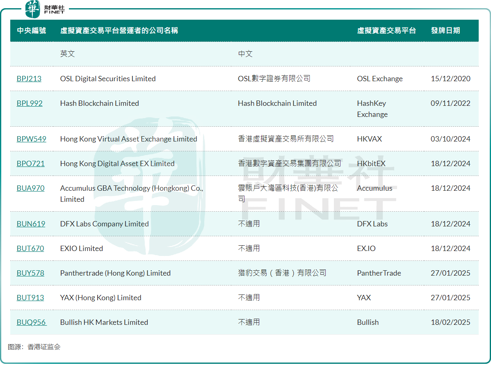The height and width of the screenshot is (372, 491).
Task: Select OSL Digital Securities Limited cell
Action: tap(108, 79)
